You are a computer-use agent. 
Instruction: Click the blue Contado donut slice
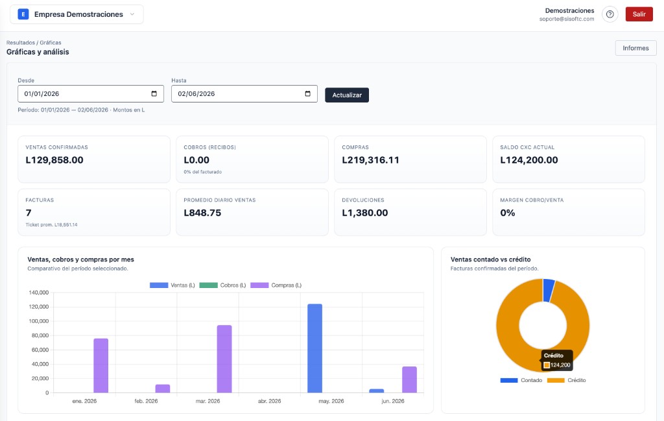pyautogui.click(x=549, y=290)
